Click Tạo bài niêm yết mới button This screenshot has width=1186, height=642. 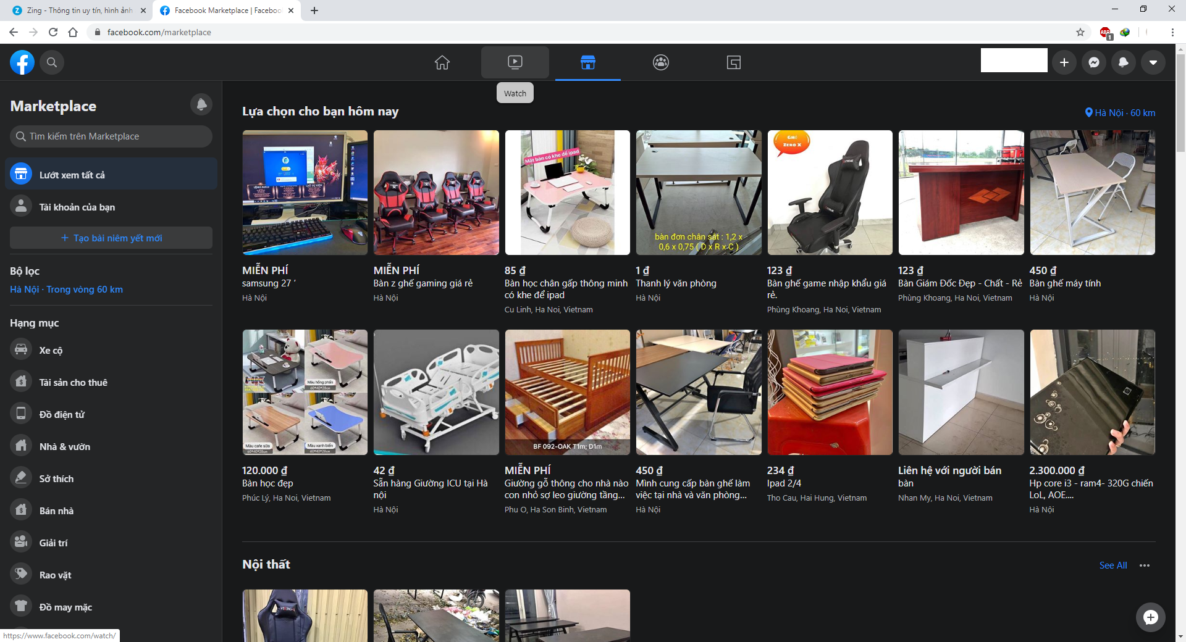[x=111, y=238]
